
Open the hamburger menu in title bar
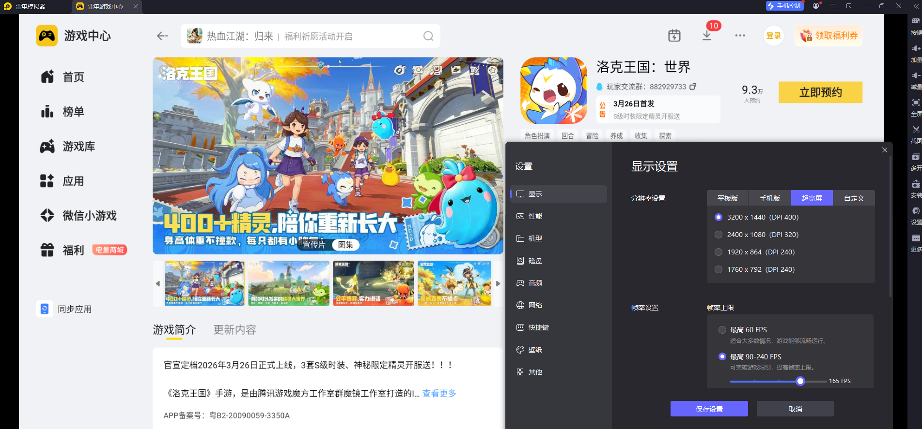pyautogui.click(x=832, y=6)
